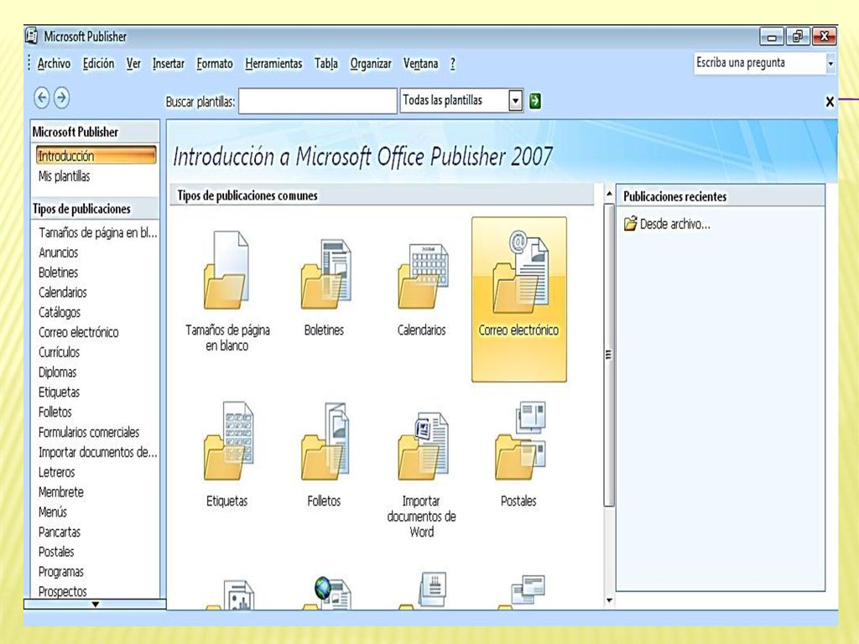The width and height of the screenshot is (859, 644).
Task: Go back with the left arrow button
Action: pos(42,98)
